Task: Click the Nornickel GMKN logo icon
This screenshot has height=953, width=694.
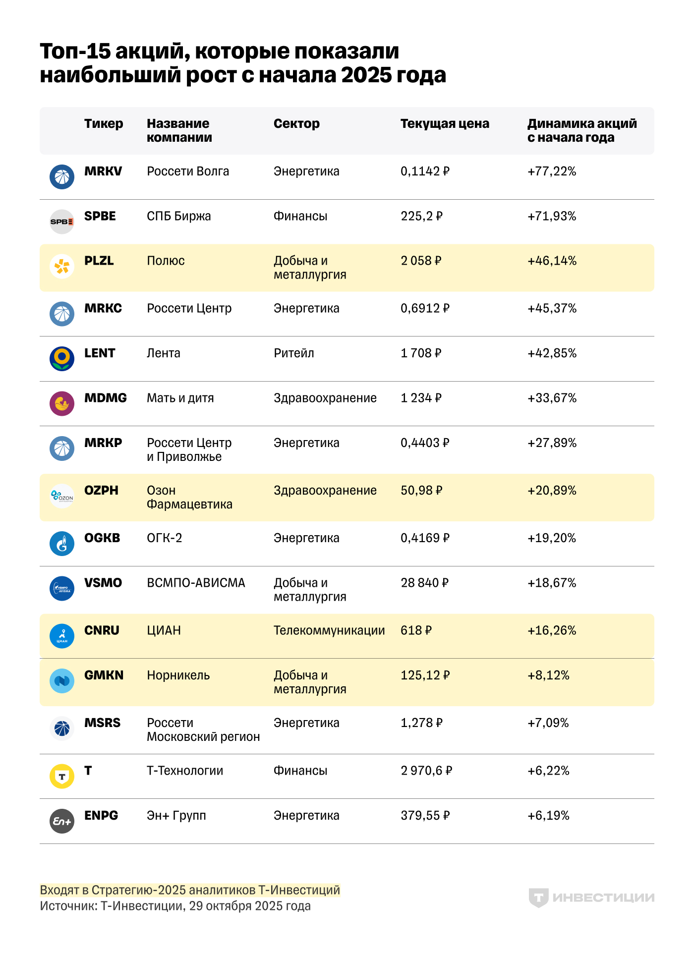Action: (62, 680)
